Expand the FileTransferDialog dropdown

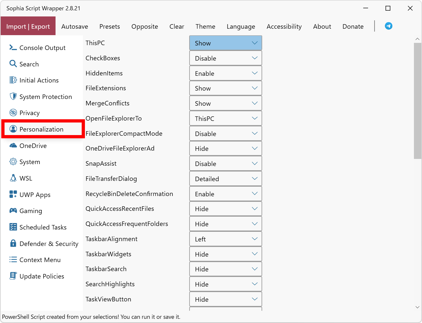tap(225, 179)
